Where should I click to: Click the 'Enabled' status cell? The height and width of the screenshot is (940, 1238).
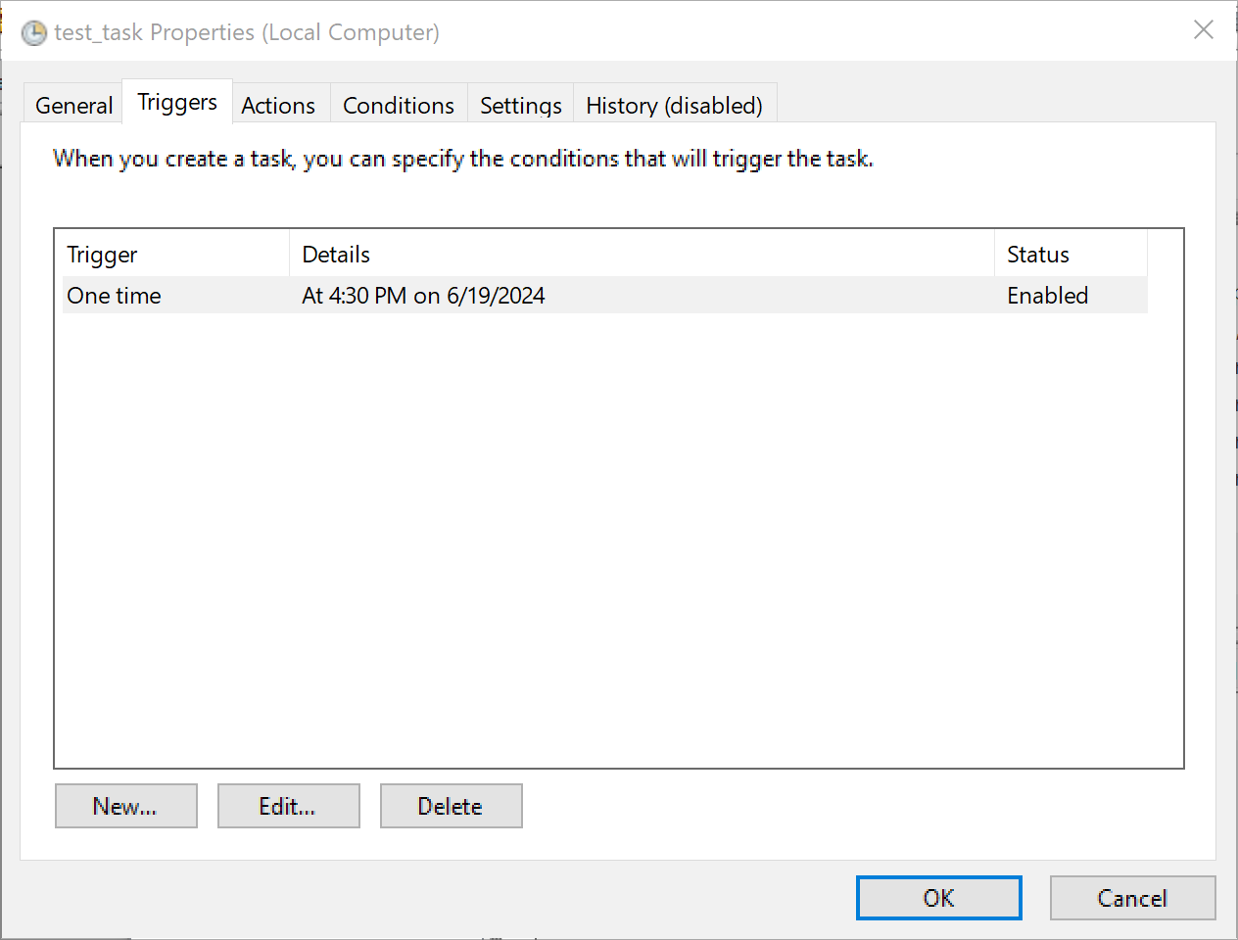1047,296
